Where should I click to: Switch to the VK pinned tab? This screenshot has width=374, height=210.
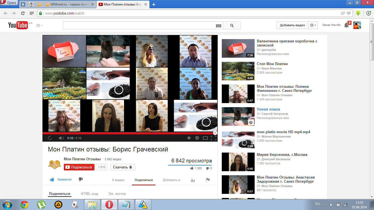coord(23,4)
